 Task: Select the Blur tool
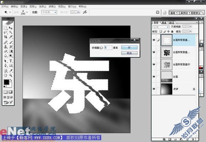(x=6, y=56)
